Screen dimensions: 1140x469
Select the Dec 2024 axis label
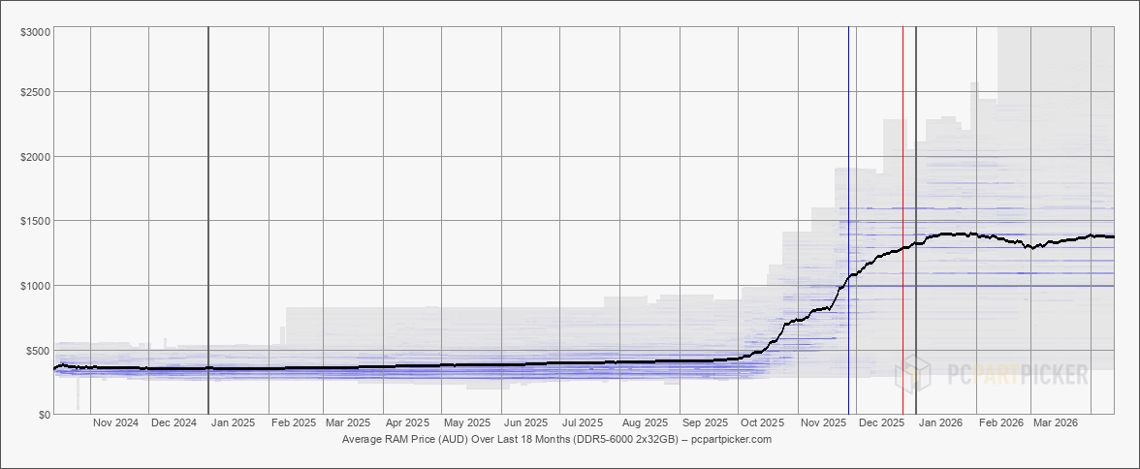(174, 422)
